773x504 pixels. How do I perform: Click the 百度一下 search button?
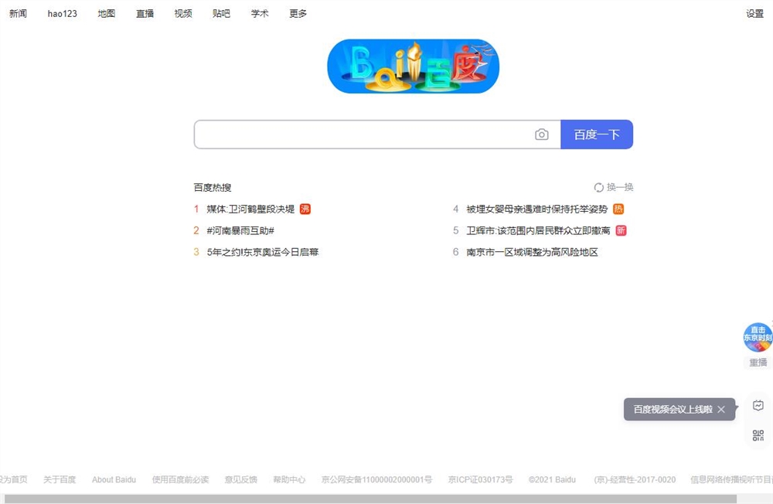(597, 135)
